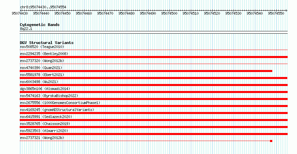Click ruler tick label 95074430
The width and height of the screenshot is (297, 154).
click(20, 13)
